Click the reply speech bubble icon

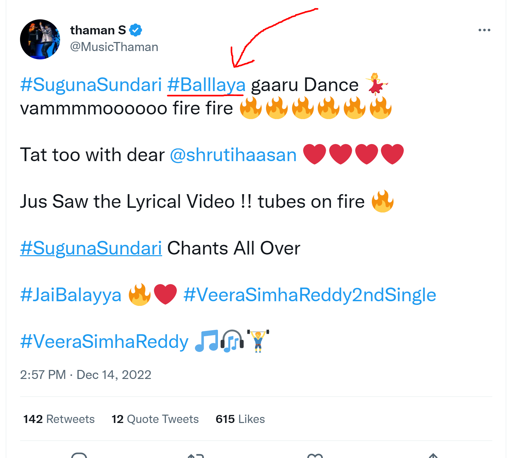(79, 455)
